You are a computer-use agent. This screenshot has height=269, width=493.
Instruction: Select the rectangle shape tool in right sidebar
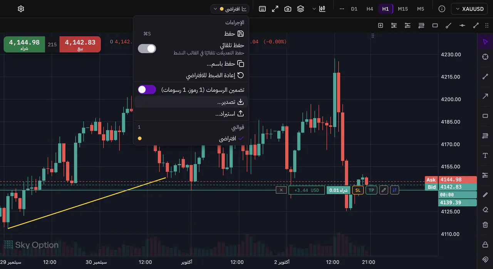tap(485, 116)
